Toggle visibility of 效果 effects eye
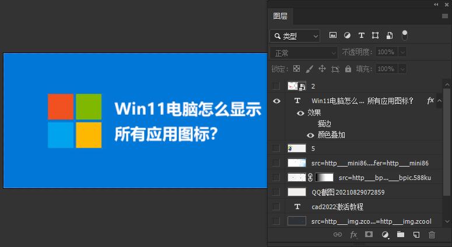This screenshot has width=452, height=247. tap(300, 113)
